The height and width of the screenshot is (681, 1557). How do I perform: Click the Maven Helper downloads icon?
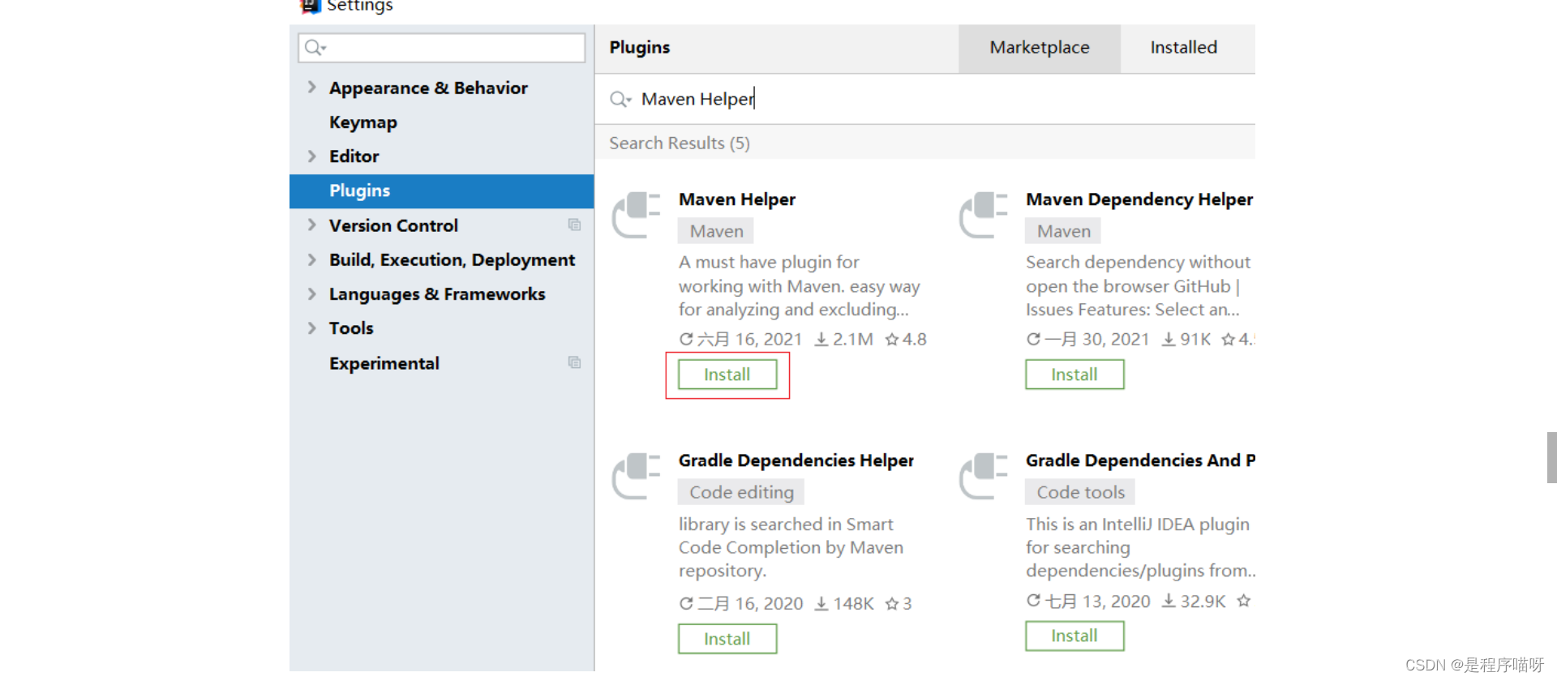(821, 339)
